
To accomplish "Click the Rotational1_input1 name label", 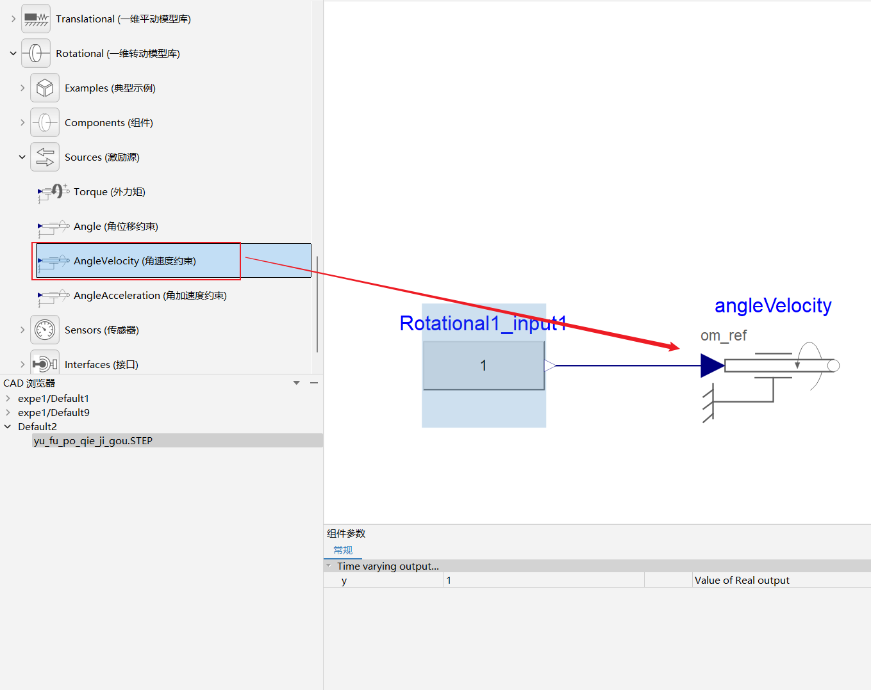I will (x=483, y=323).
